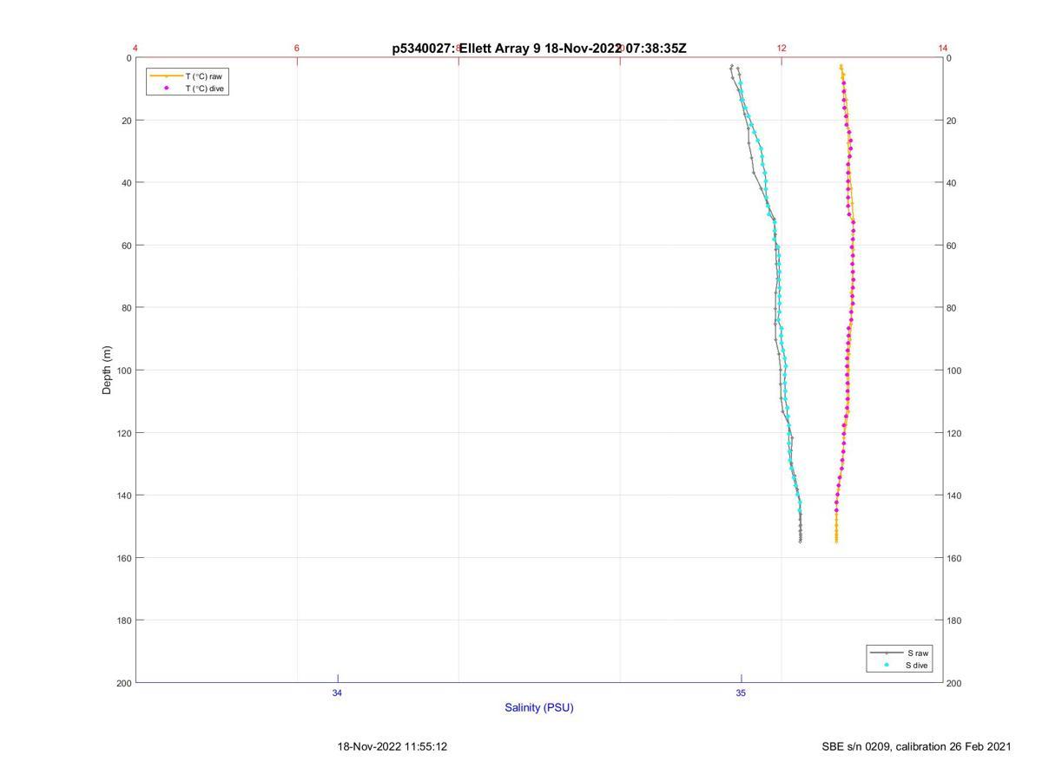
Task: Click the 'Salinity (PSU)' axis label
Action: coord(539,708)
